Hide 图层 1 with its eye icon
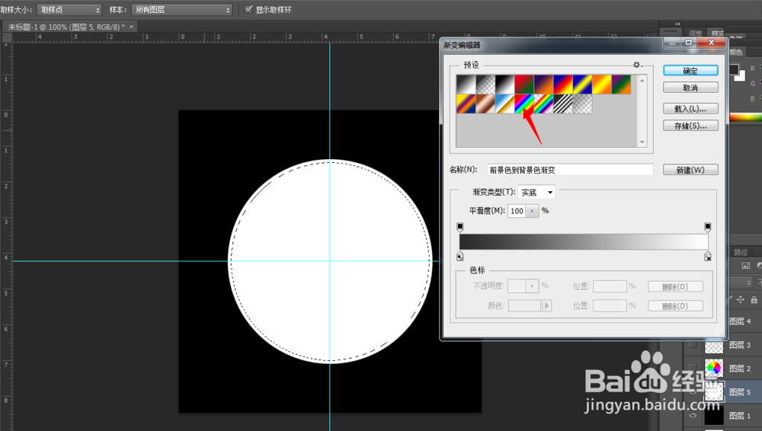The height and width of the screenshot is (431, 762). point(693,416)
